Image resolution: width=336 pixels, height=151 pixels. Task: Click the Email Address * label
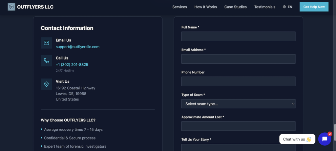pos(194,50)
